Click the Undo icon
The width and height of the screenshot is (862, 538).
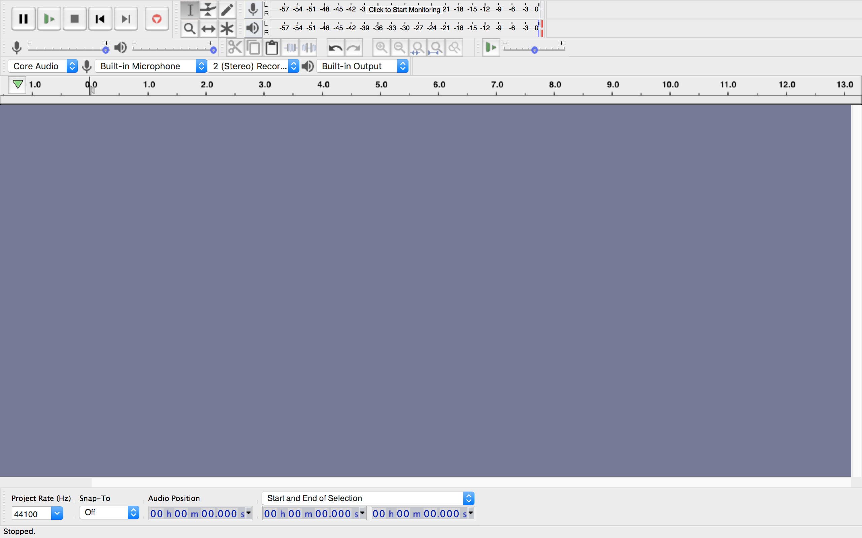[x=335, y=47]
